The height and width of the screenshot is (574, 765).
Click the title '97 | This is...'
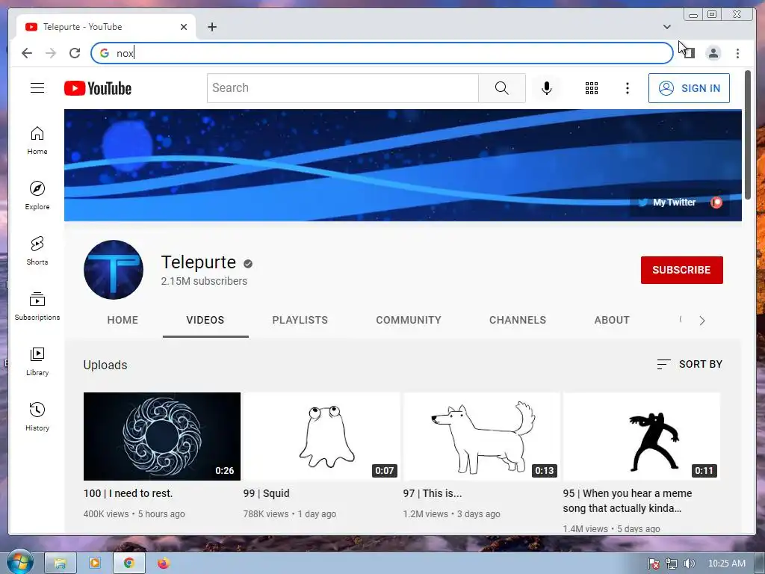click(433, 493)
